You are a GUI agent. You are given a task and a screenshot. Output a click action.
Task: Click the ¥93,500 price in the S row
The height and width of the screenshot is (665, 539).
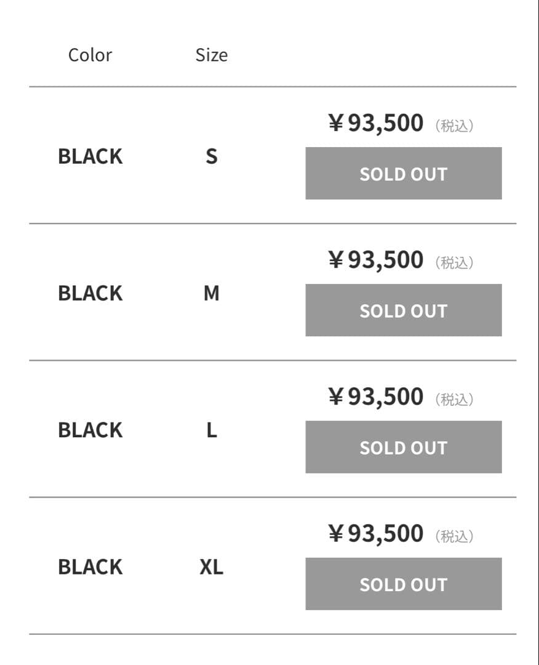pyautogui.click(x=376, y=123)
